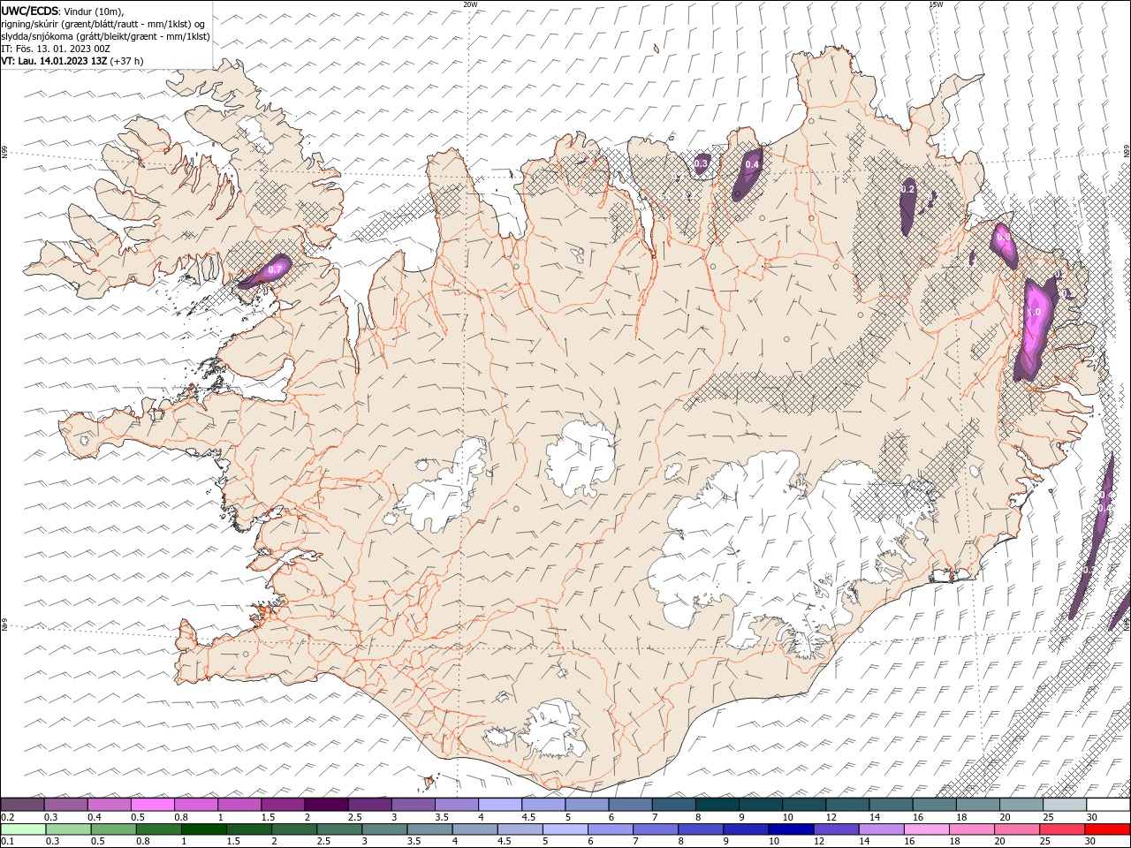Select the lower legend row's 10 deep navy swatch
The width and height of the screenshot is (1131, 848).
792,829
